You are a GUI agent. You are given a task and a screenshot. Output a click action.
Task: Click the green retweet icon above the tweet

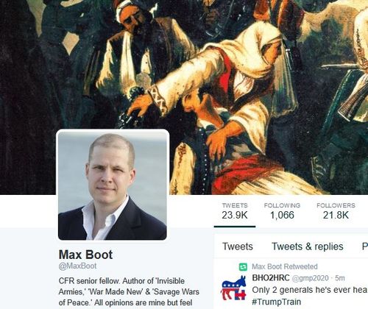[x=243, y=267]
